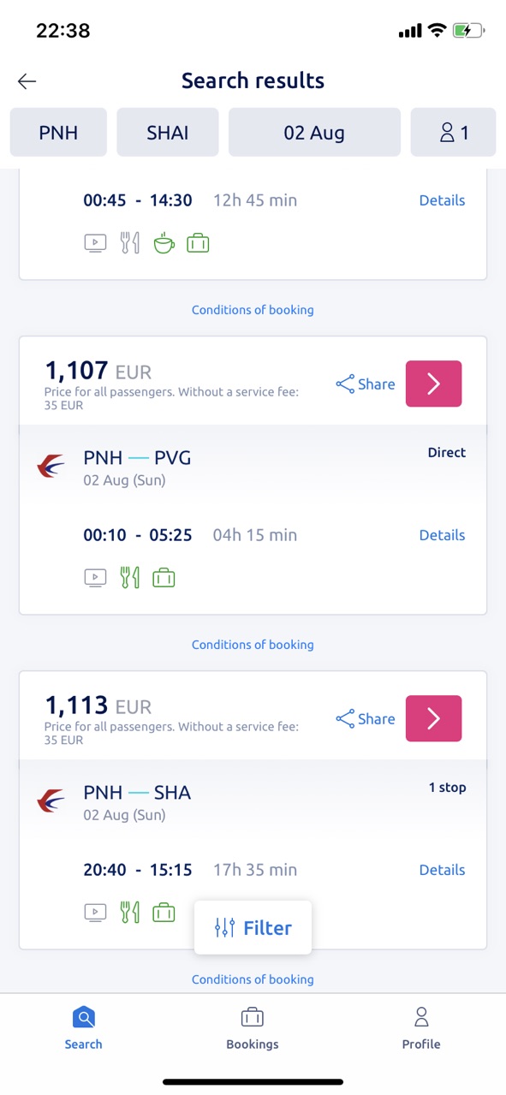This screenshot has width=506, height=1095.
Task: Tap the China Eastern logo on the PNH–SHA flight
Action: (x=51, y=802)
